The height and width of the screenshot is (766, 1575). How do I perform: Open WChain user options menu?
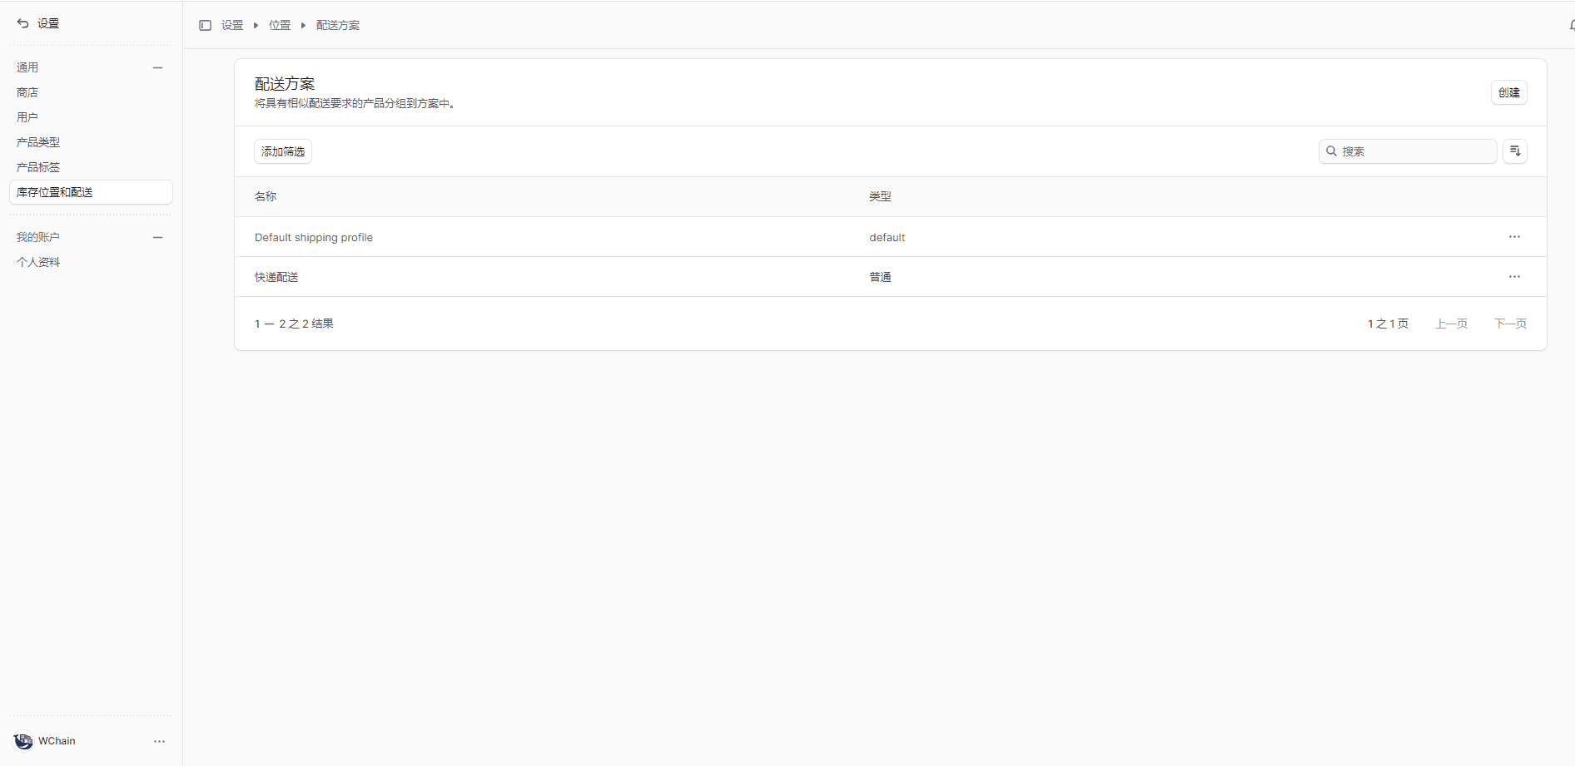[x=159, y=741]
